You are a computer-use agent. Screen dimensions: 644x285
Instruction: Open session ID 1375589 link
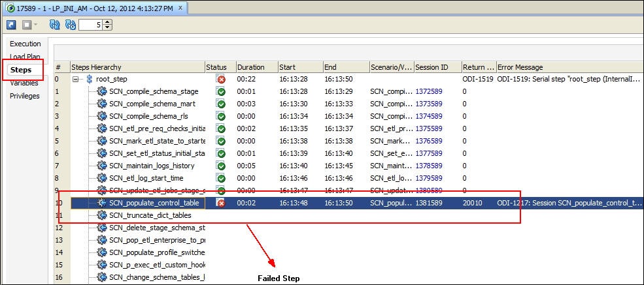tap(429, 128)
